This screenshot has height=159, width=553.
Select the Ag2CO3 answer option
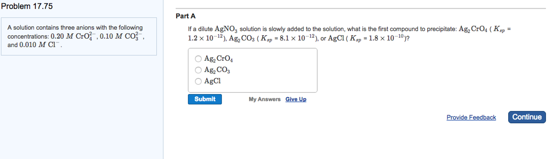(x=198, y=70)
